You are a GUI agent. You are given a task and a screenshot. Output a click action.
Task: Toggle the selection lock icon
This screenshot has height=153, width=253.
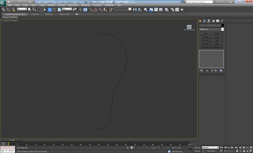127,147
